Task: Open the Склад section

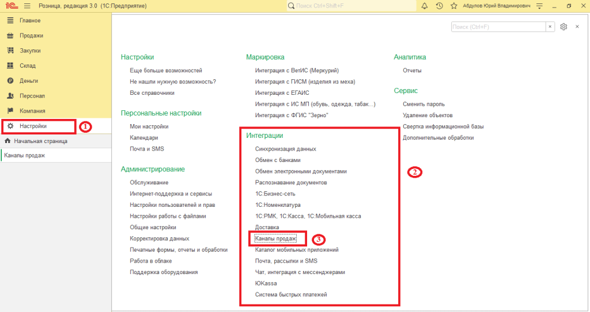Action: tap(56, 66)
